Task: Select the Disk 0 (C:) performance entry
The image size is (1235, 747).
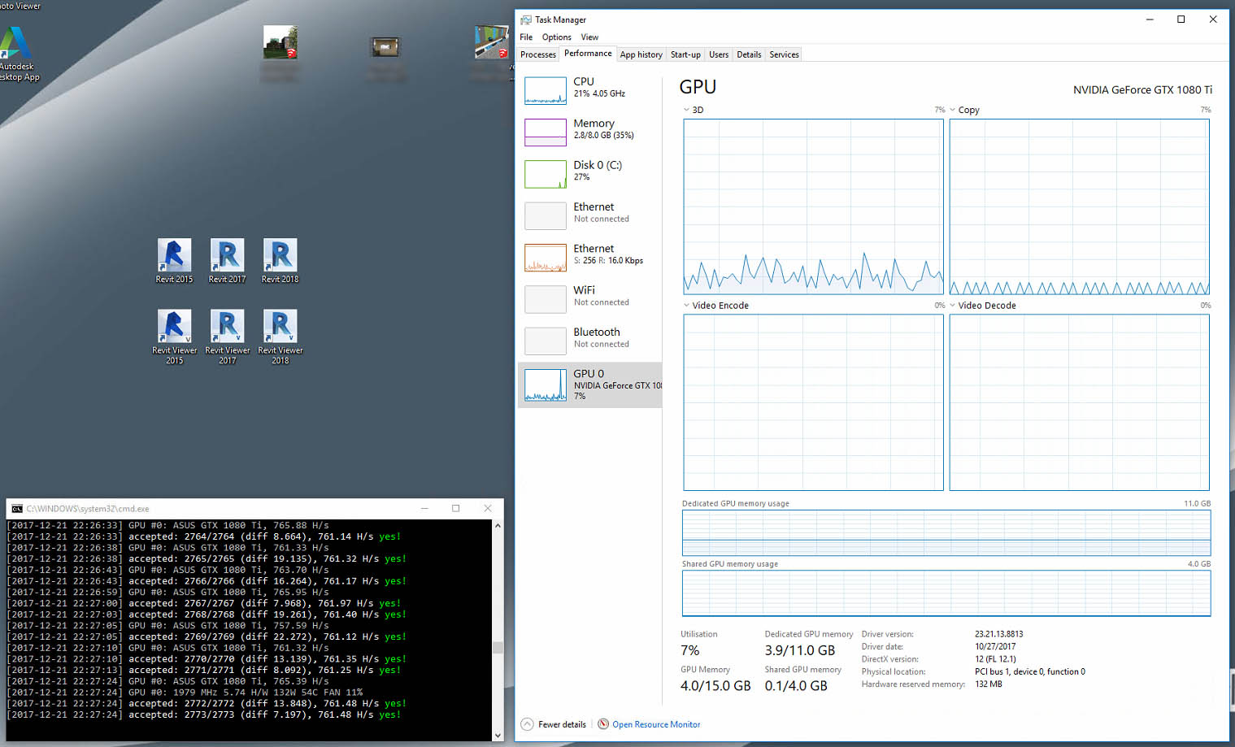Action: point(589,174)
